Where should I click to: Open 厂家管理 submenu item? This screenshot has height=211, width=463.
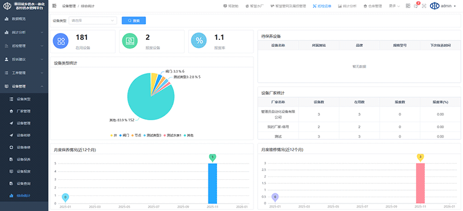pyautogui.click(x=24, y=111)
